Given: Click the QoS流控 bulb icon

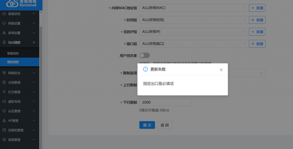Looking at the screenshot, I should [4, 42].
